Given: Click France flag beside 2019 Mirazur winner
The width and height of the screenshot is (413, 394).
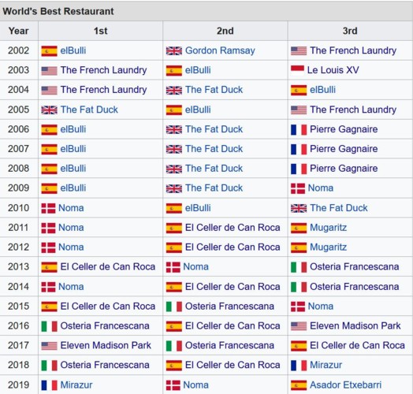Looking at the screenshot, I should coord(49,385).
